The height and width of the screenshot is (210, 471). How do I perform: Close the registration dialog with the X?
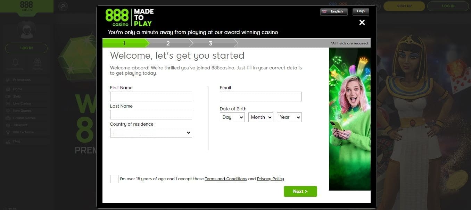[362, 23]
